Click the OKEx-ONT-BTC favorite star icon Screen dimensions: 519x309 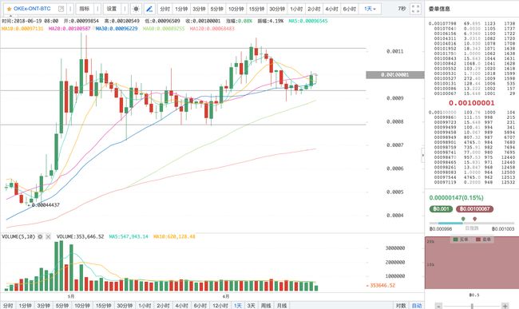point(9,9)
